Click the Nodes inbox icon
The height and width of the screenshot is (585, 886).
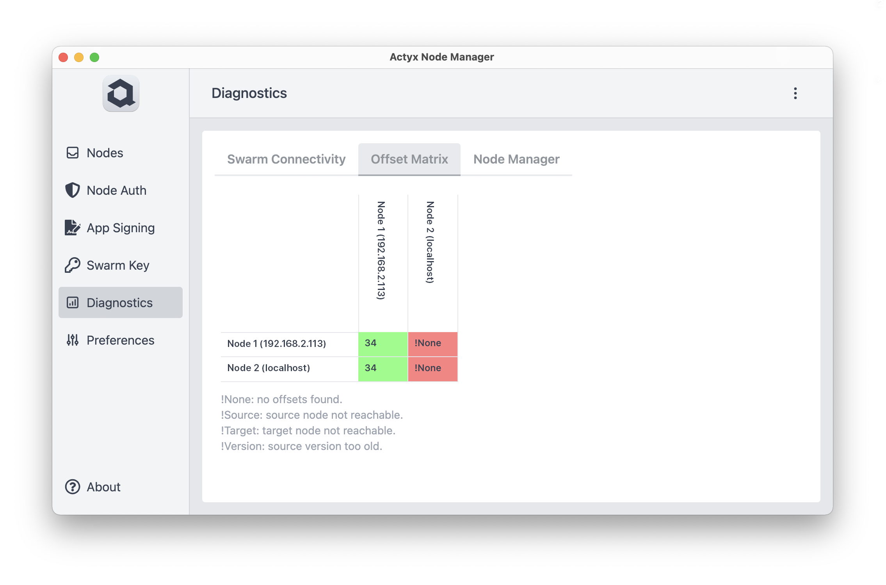[73, 153]
